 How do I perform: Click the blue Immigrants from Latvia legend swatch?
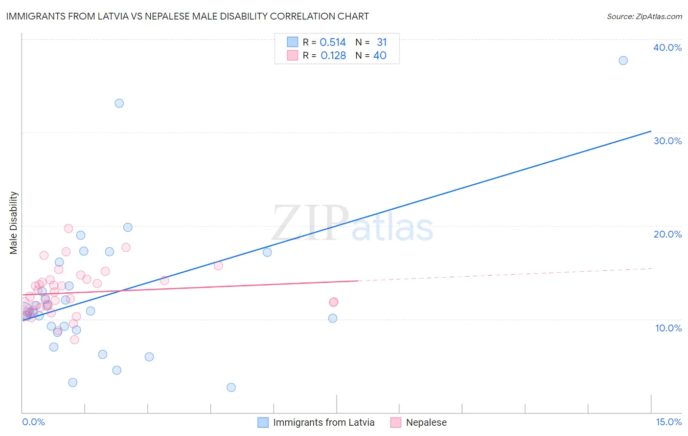coord(263,422)
